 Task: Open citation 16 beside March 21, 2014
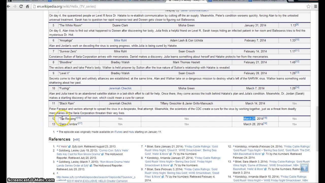coord(265,118)
